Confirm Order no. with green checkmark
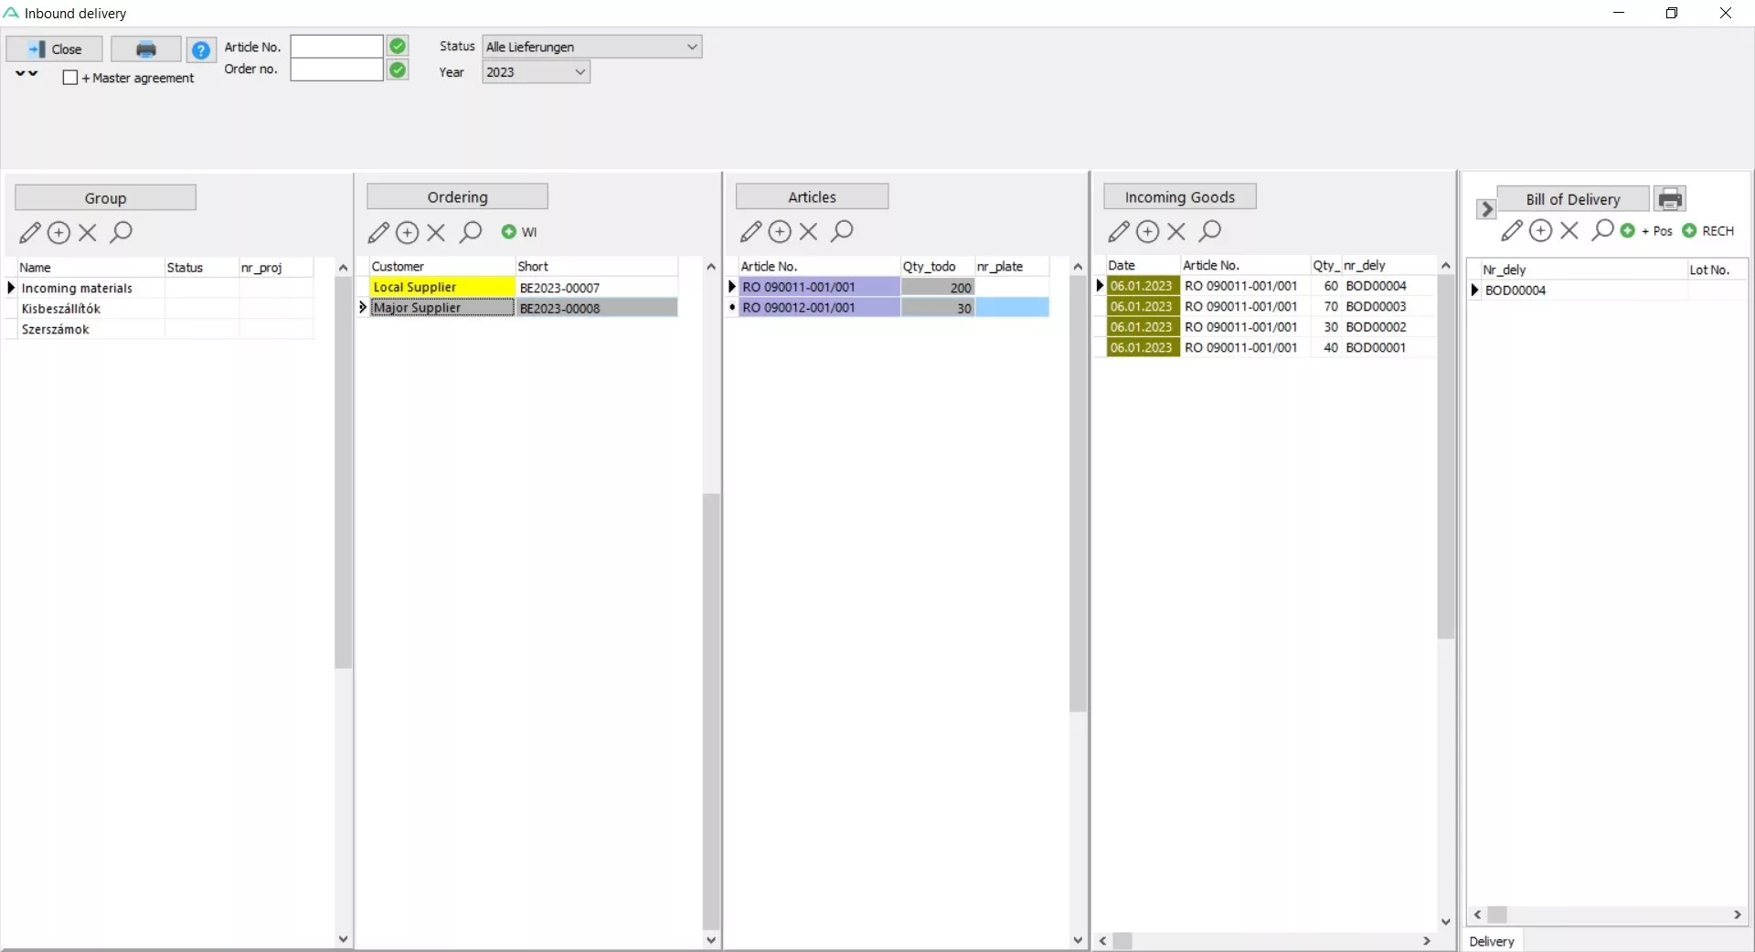This screenshot has width=1755, height=952. point(398,70)
